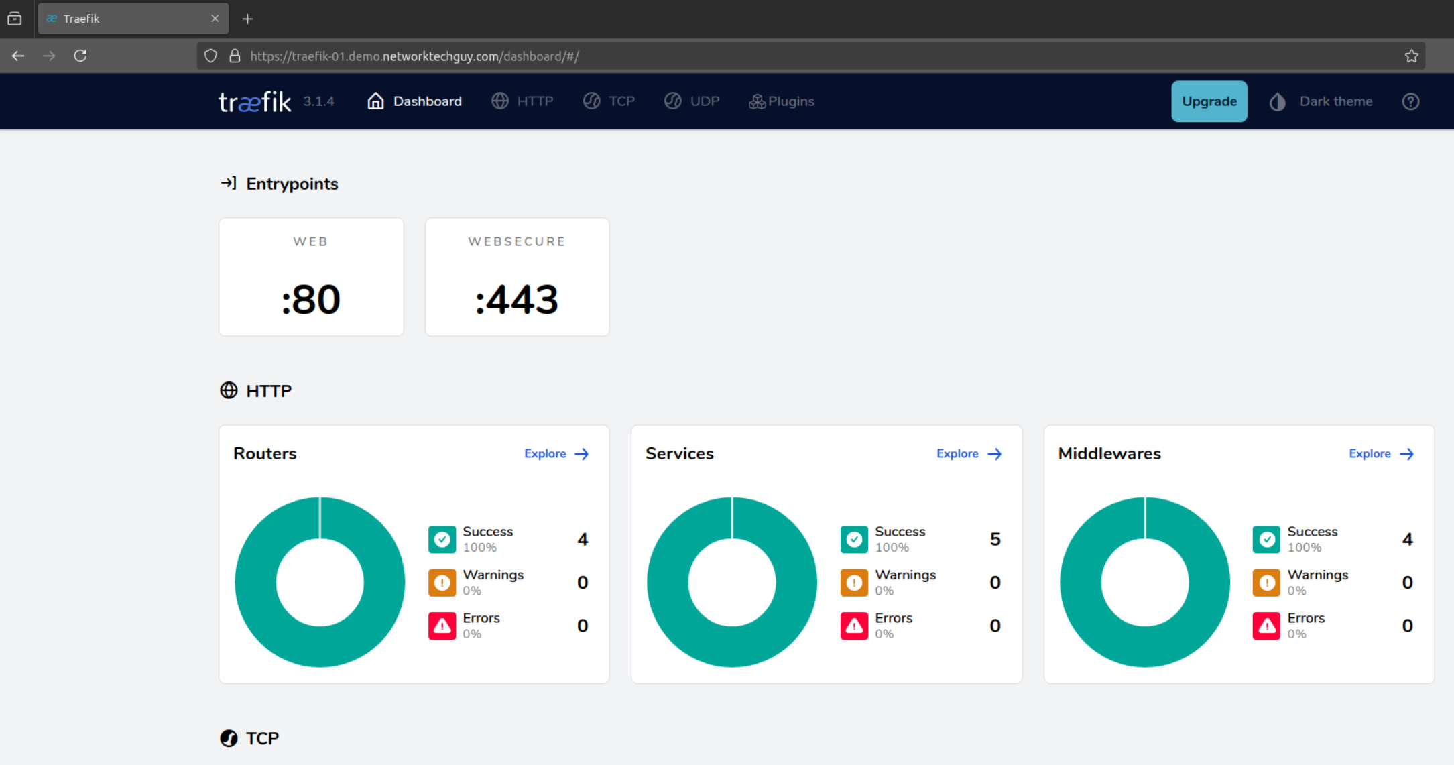Click the browser back button
This screenshot has width=1454, height=765.
18,56
